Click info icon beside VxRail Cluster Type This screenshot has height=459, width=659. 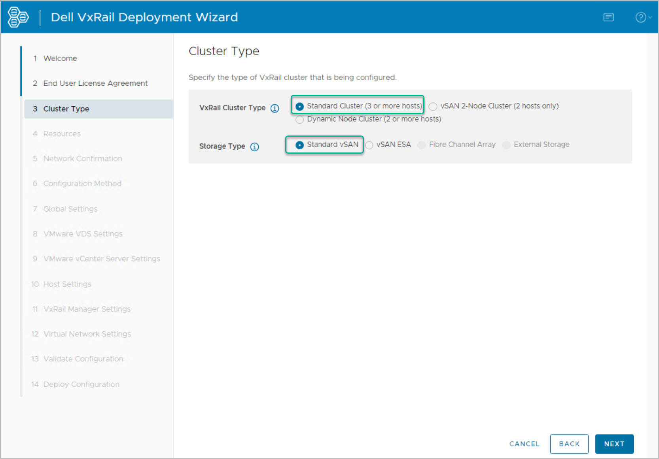pyautogui.click(x=275, y=108)
